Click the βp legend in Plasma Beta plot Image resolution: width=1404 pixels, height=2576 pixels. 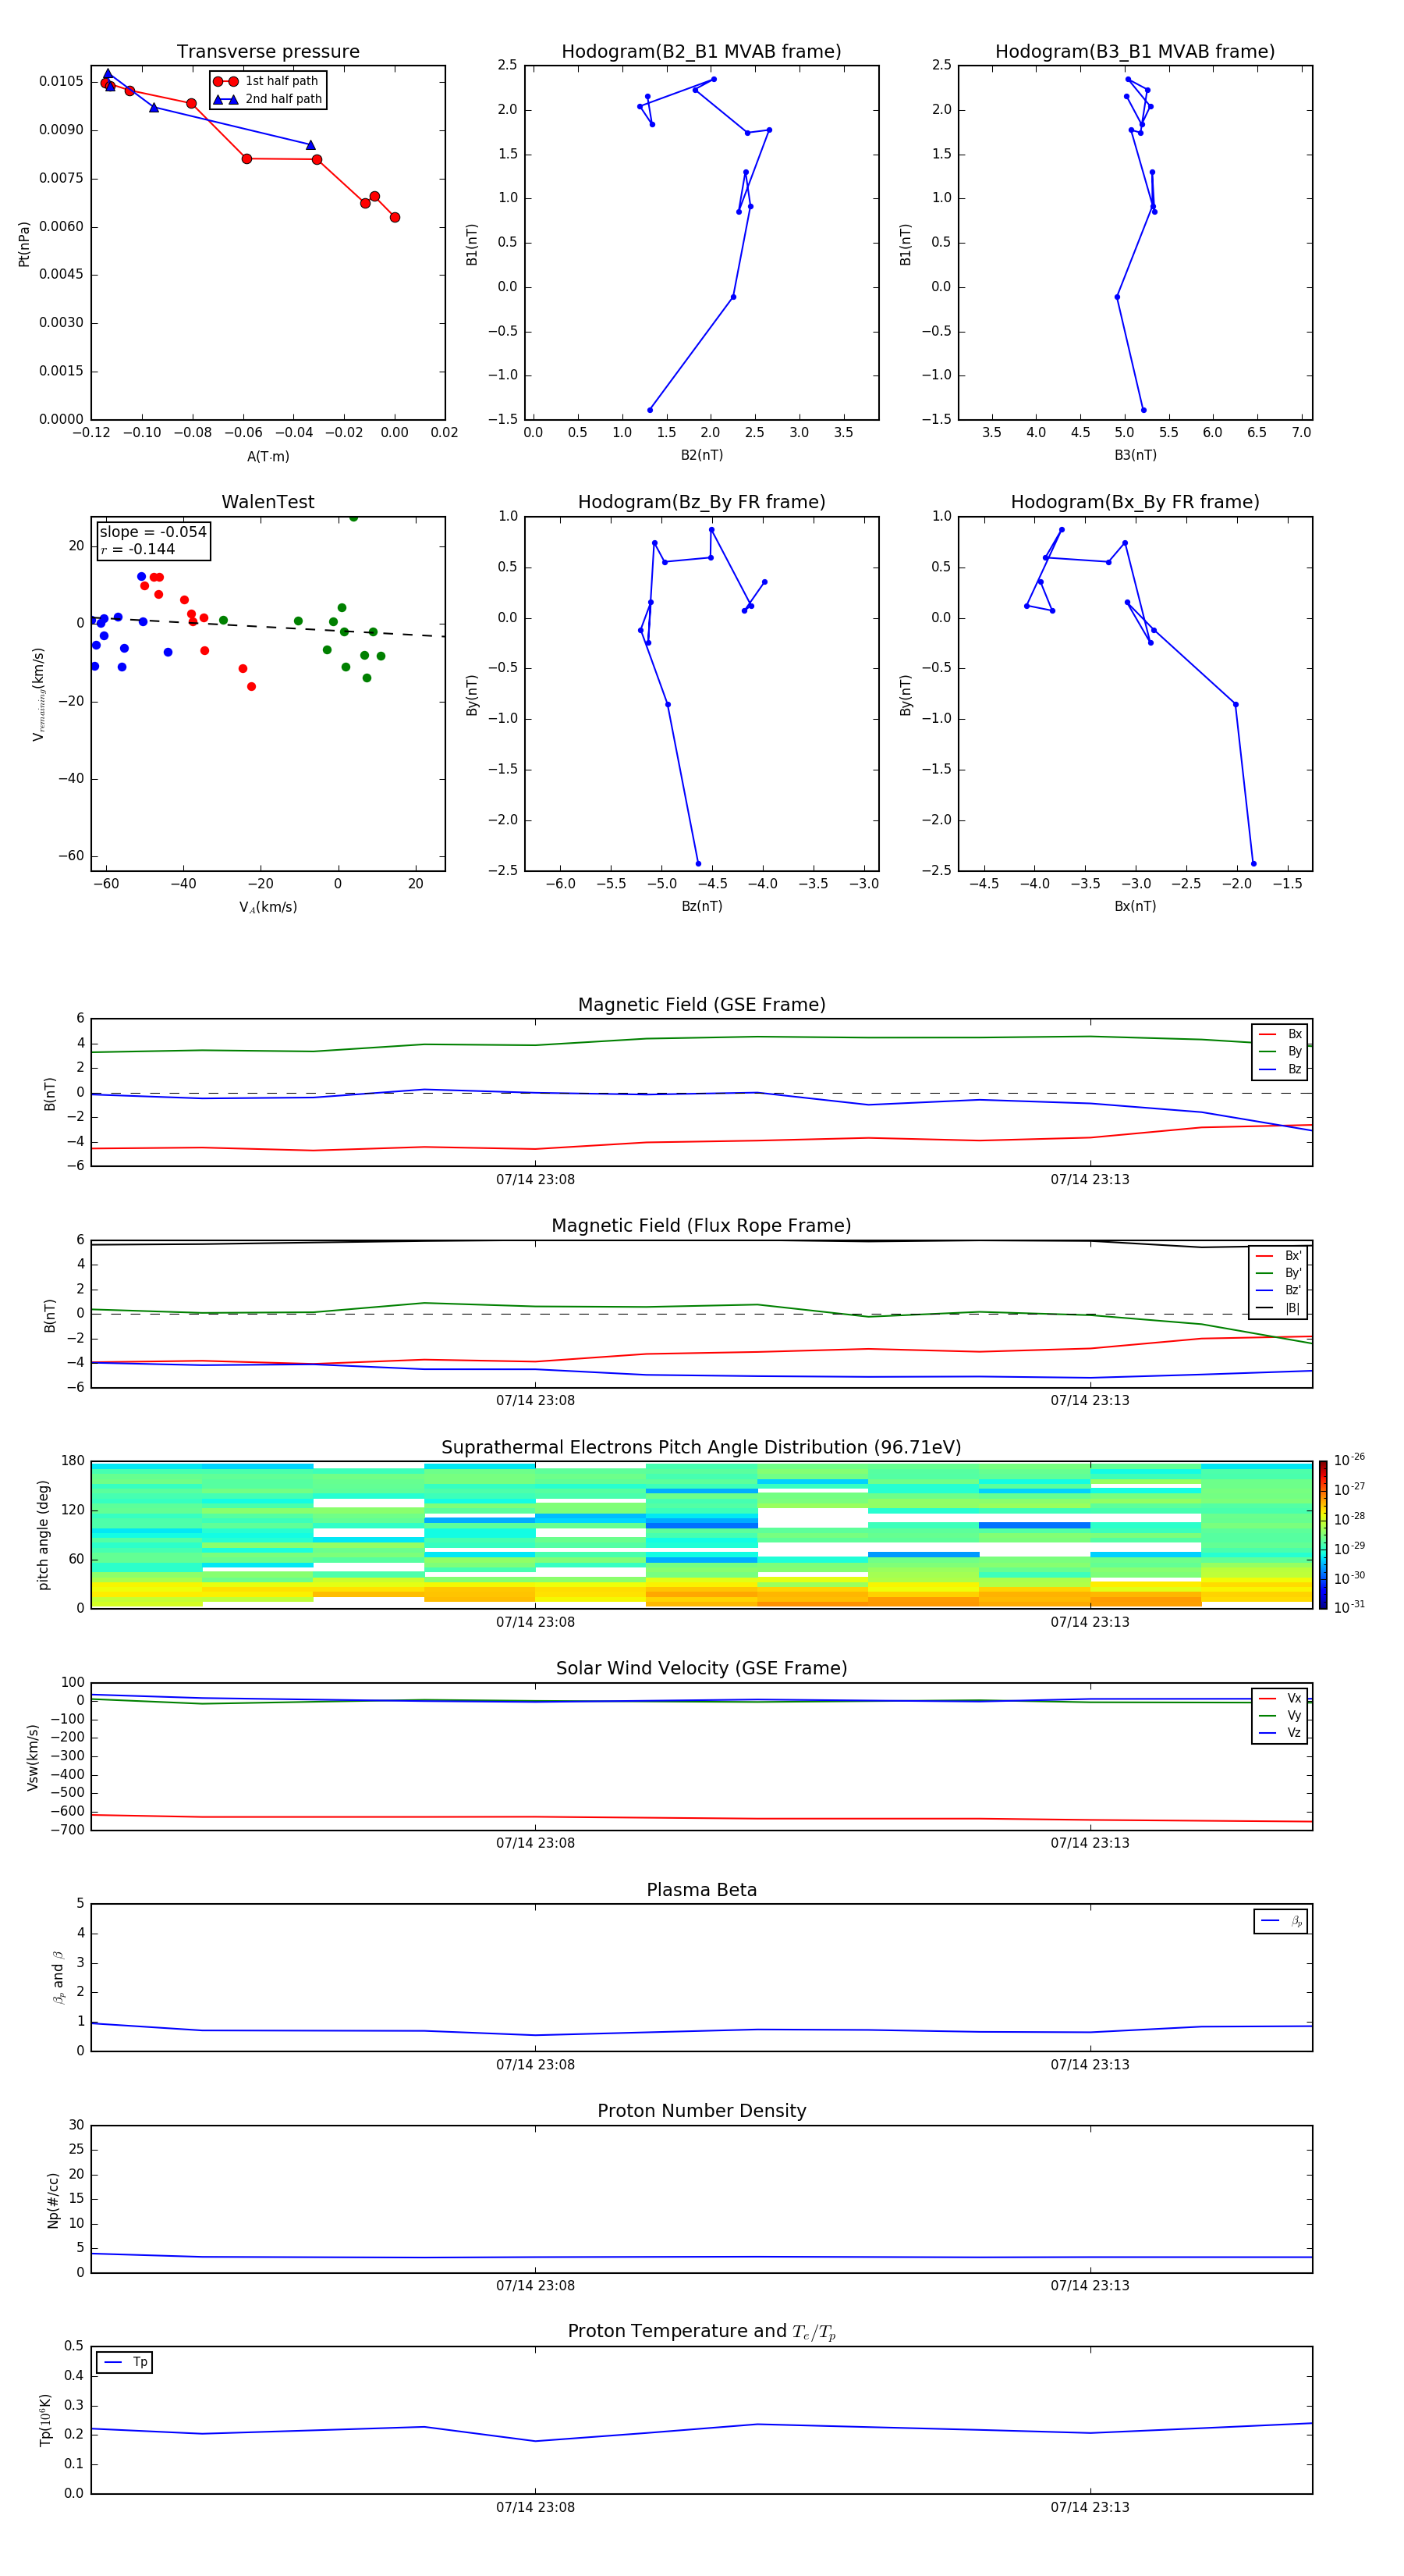1281,1921
